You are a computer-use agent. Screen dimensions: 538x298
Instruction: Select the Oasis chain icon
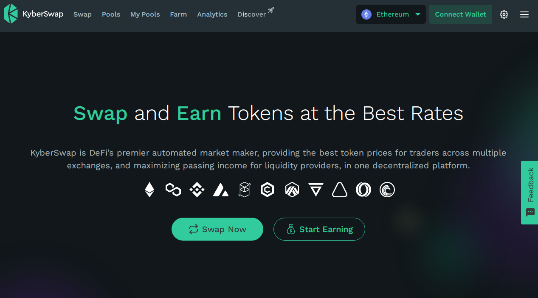click(x=363, y=190)
